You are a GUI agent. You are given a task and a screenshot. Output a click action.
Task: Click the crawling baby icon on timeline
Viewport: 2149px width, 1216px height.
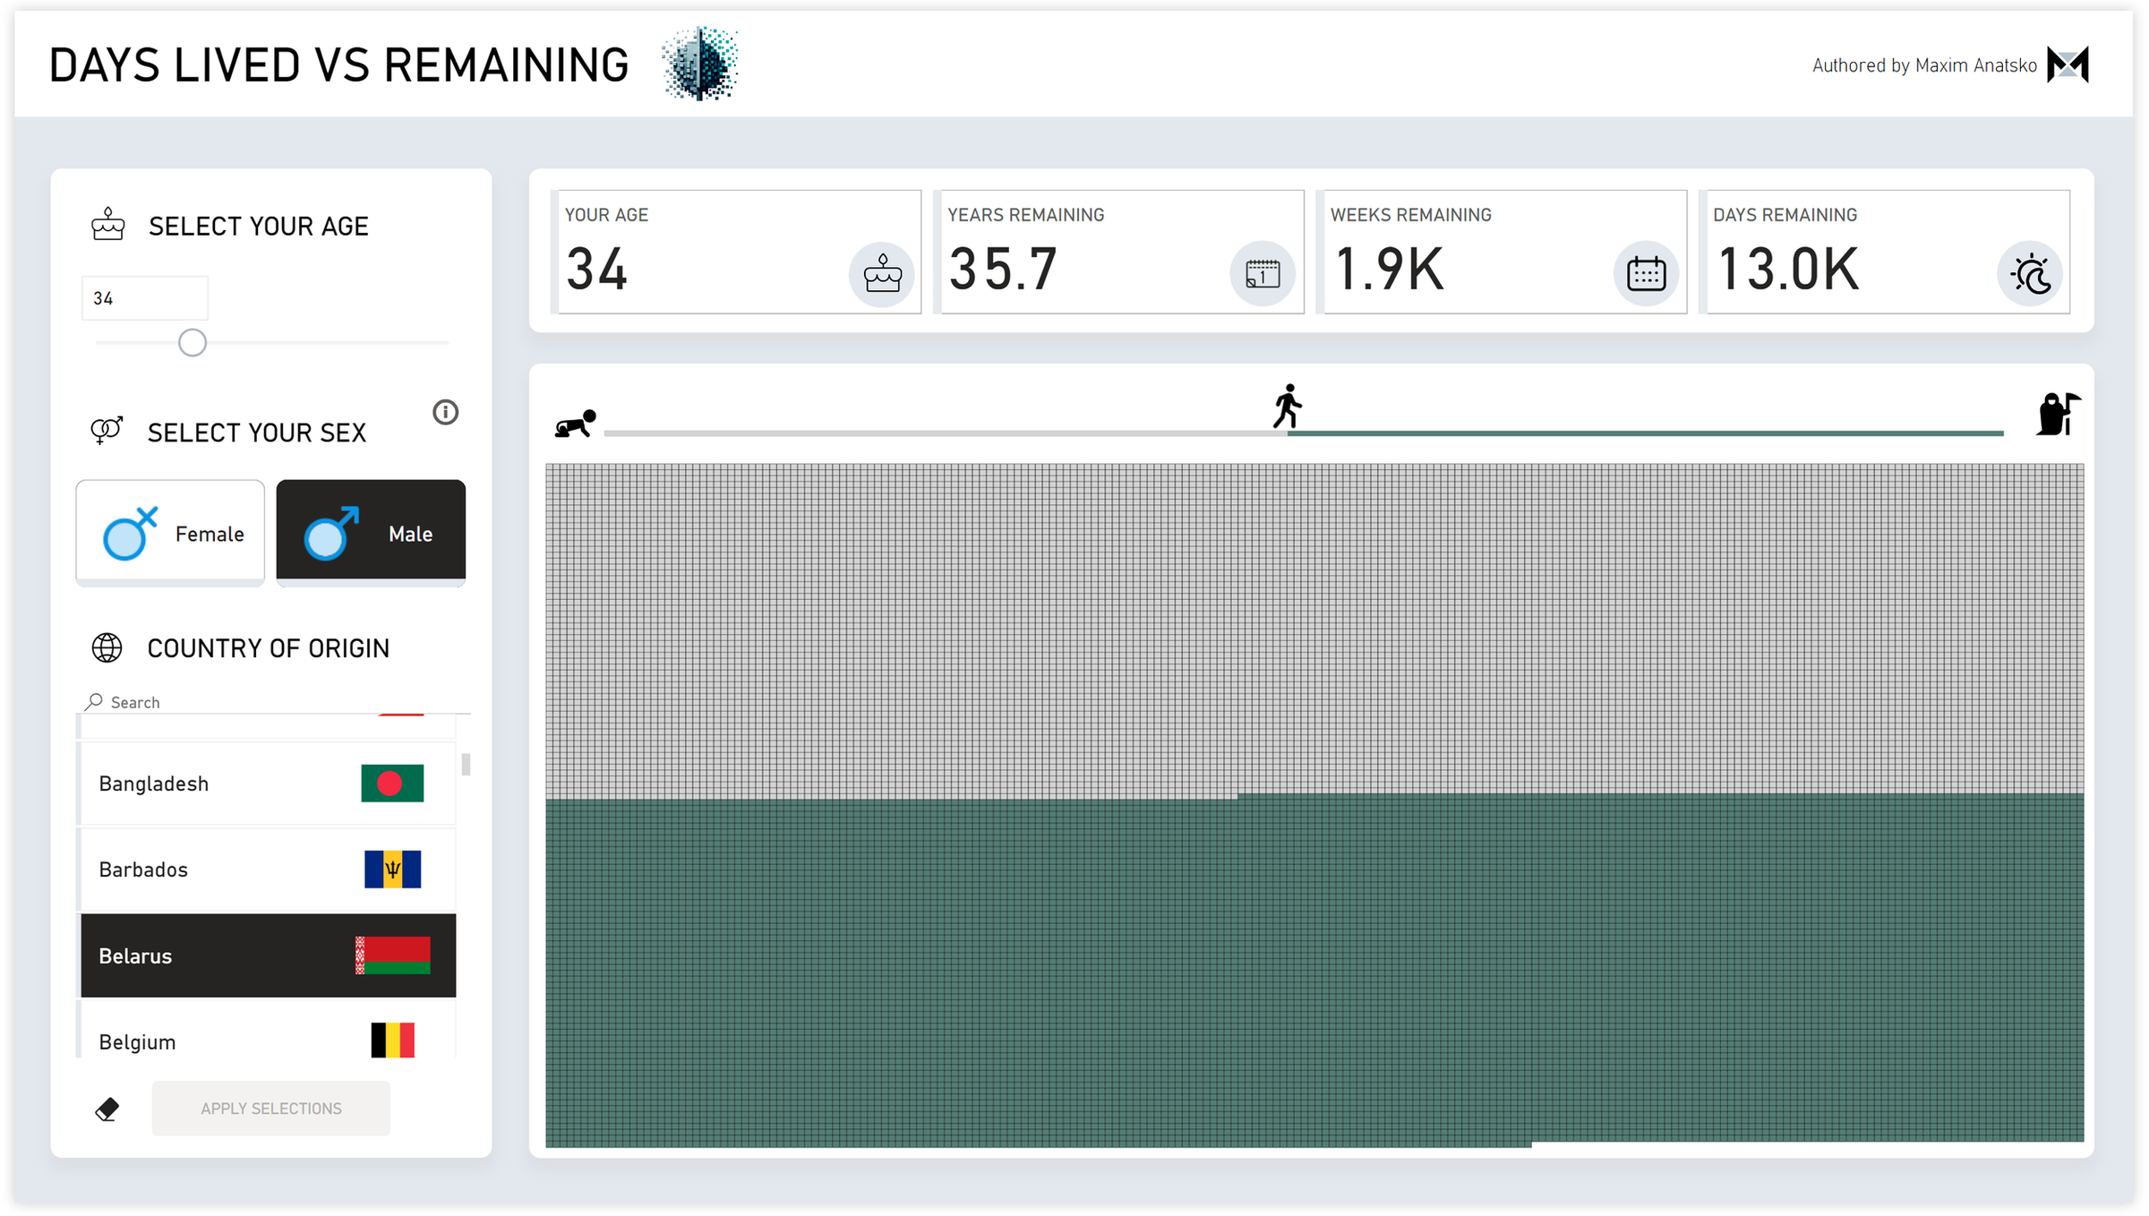coord(575,424)
